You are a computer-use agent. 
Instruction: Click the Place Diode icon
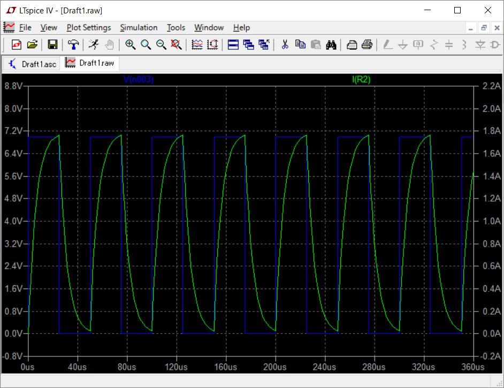pos(480,44)
